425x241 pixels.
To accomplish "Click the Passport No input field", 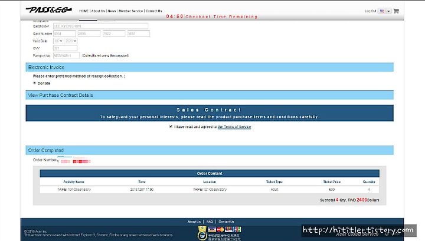I will (66, 55).
